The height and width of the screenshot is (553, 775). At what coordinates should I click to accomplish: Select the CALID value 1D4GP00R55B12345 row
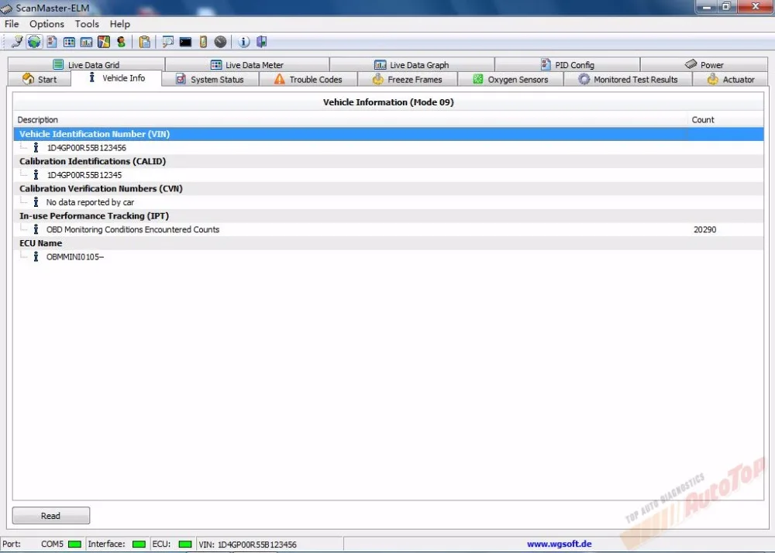pyautogui.click(x=388, y=175)
